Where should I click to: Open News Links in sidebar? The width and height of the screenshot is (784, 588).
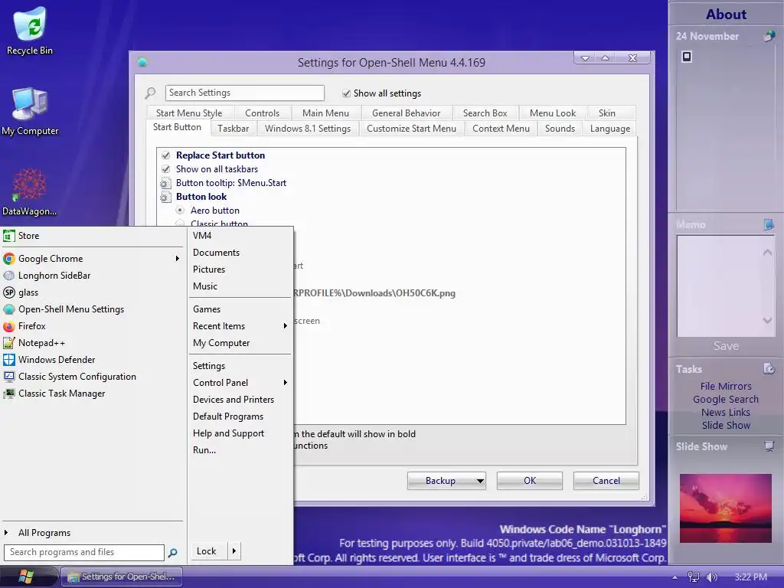point(726,412)
